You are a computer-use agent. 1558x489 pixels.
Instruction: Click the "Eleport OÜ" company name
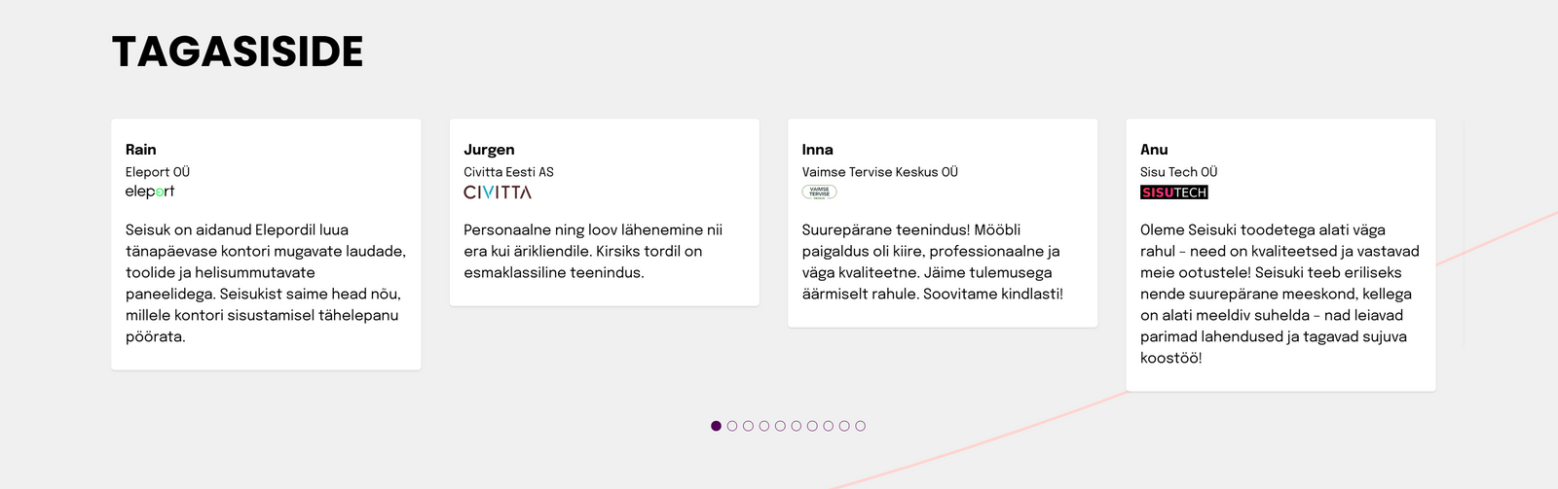tap(158, 172)
